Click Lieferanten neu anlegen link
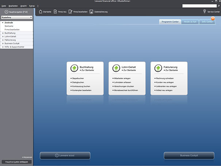 166,86
